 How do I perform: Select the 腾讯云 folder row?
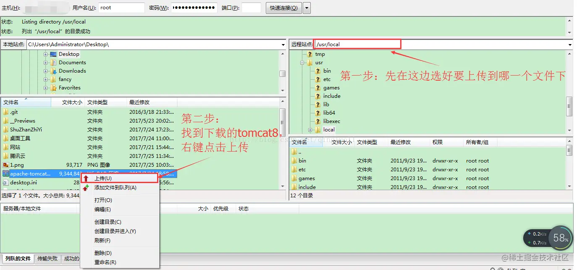(x=89, y=156)
